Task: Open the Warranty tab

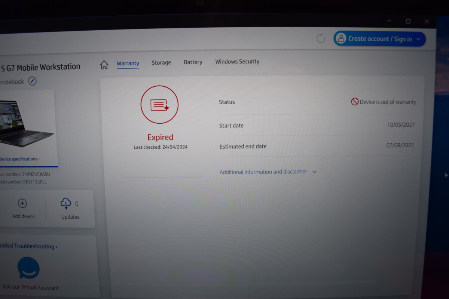Action: click(128, 64)
